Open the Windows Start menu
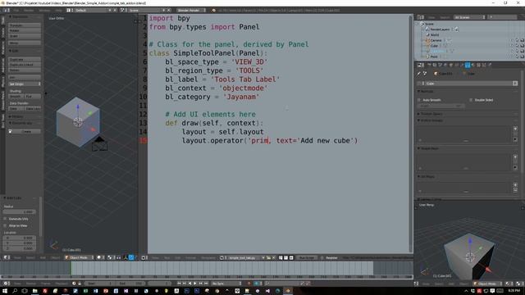 5,291
